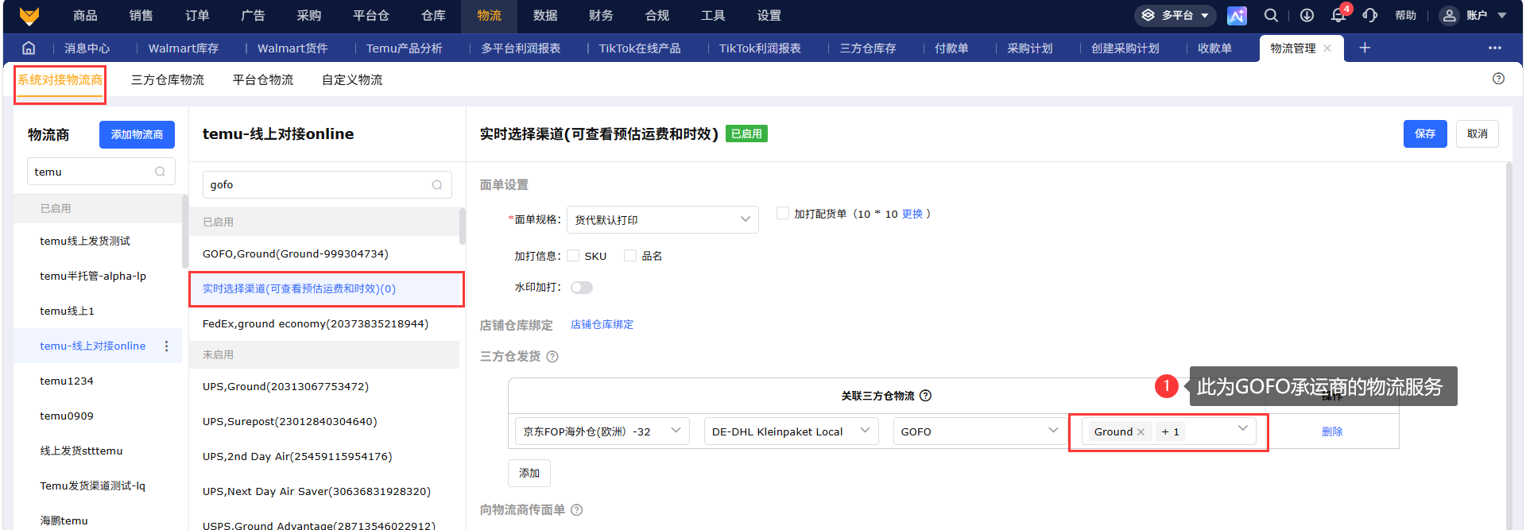Remove the Ground tag
Image resolution: width=1526 pixels, height=530 pixels.
point(1141,432)
